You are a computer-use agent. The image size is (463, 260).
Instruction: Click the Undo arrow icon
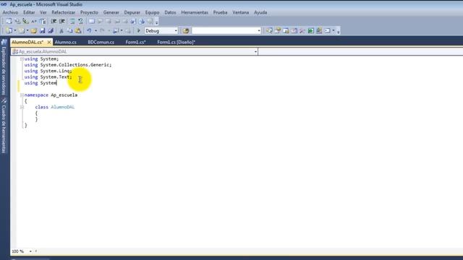[x=89, y=30]
